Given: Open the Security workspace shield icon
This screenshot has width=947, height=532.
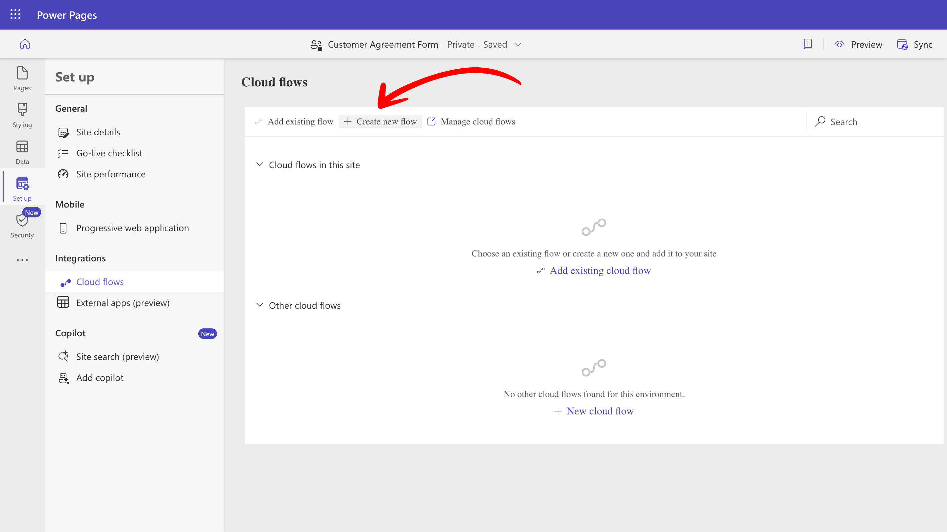Looking at the screenshot, I should (x=22, y=225).
